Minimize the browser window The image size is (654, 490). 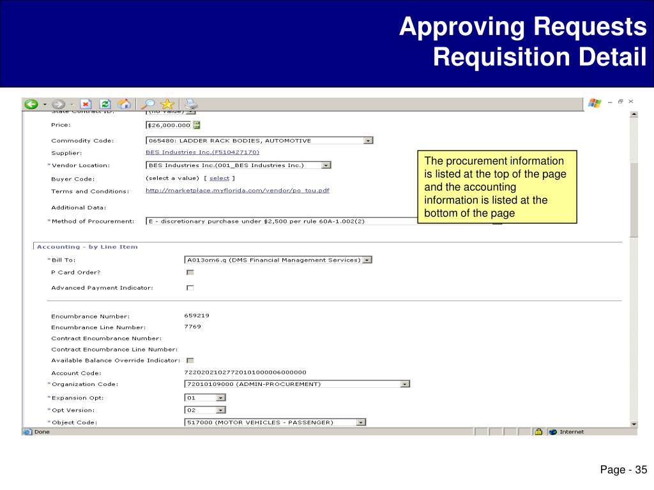[610, 101]
